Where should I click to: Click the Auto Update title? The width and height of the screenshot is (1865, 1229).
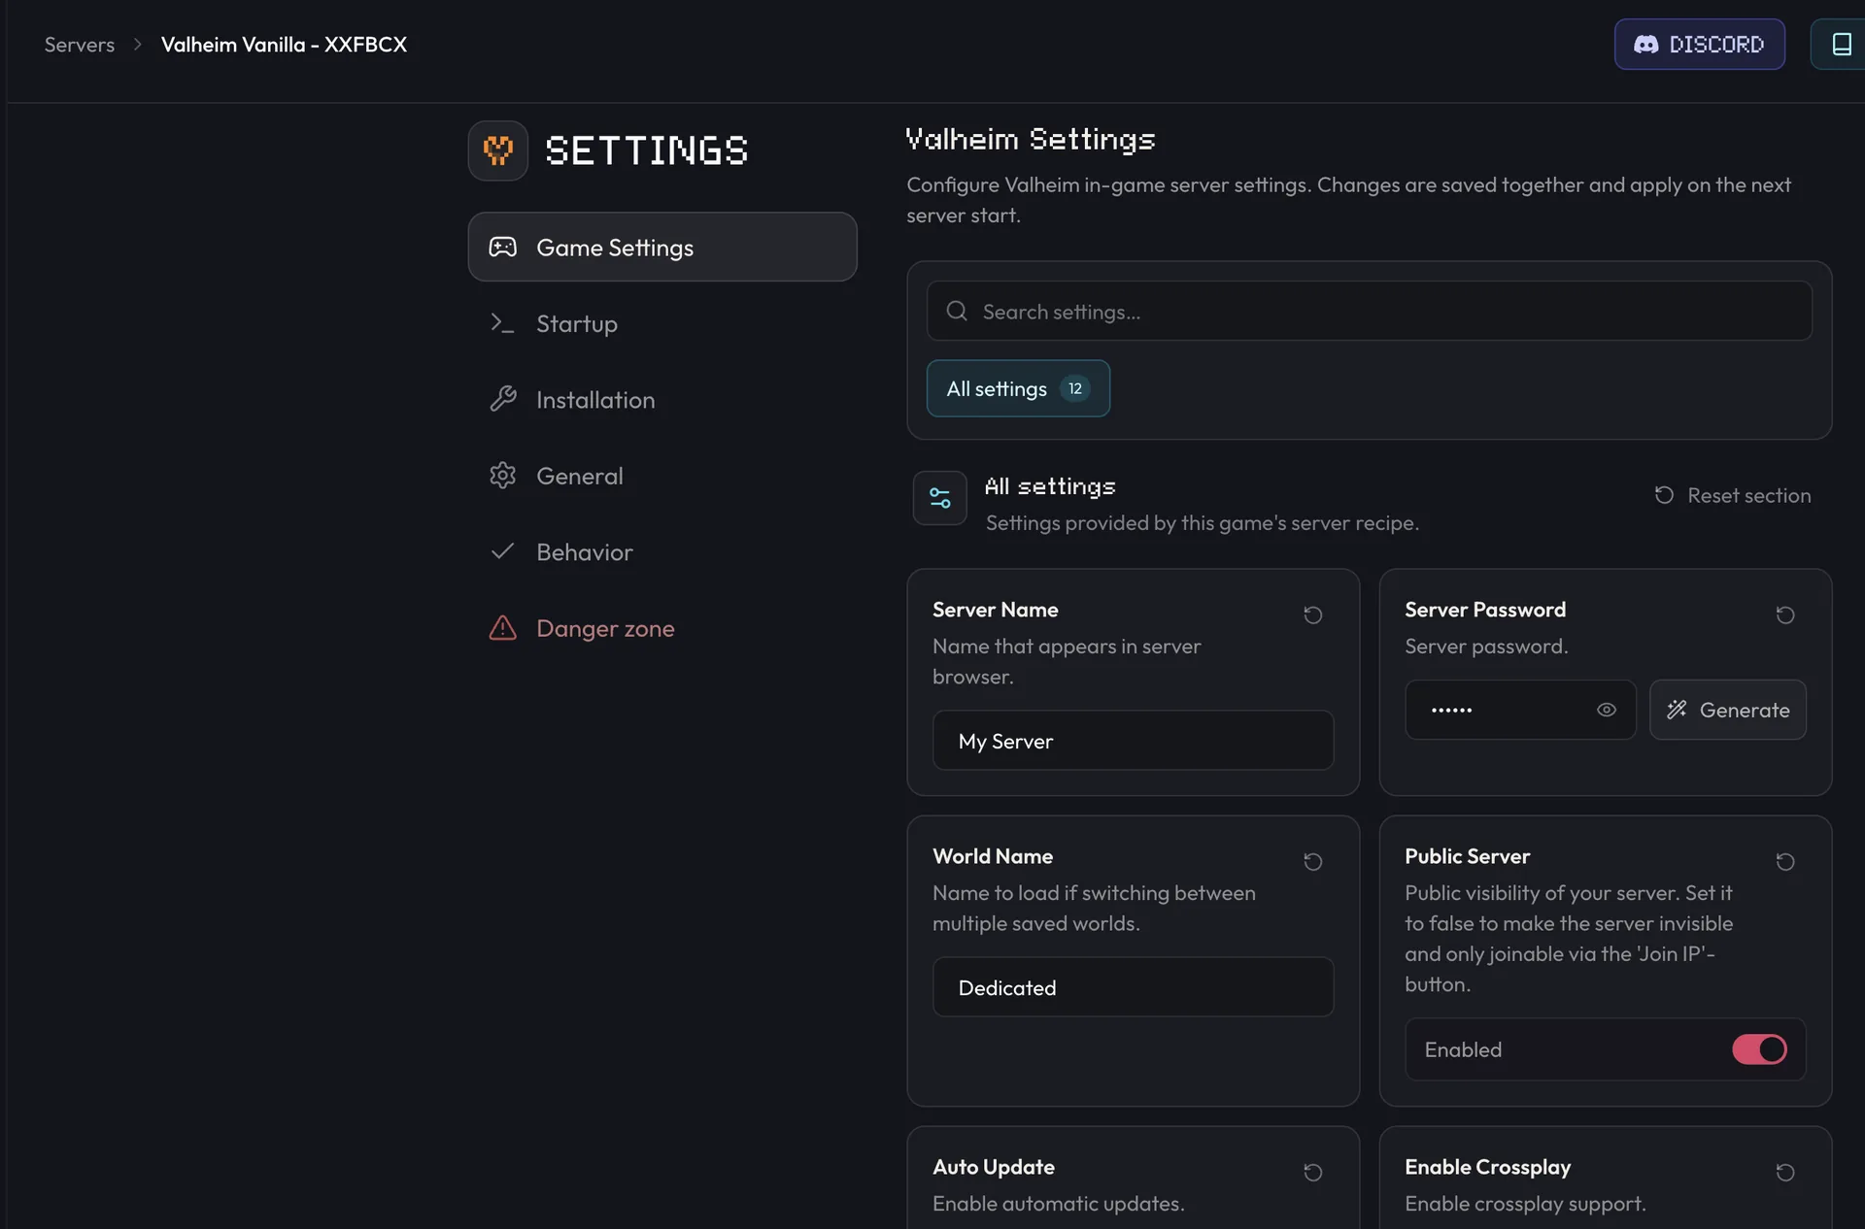(993, 1167)
